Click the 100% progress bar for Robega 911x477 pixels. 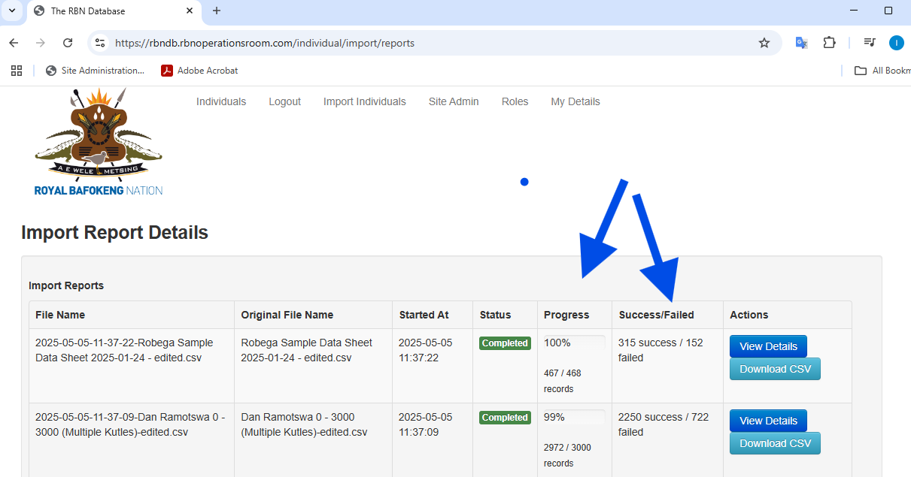coord(575,343)
